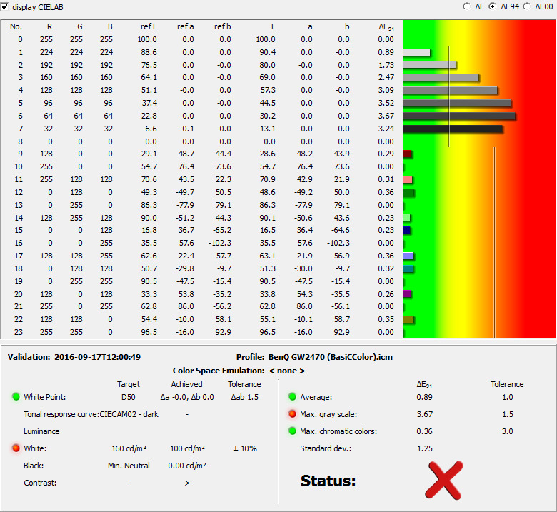
Task: Toggle the display CIELAB checkbox
Action: point(4,6)
